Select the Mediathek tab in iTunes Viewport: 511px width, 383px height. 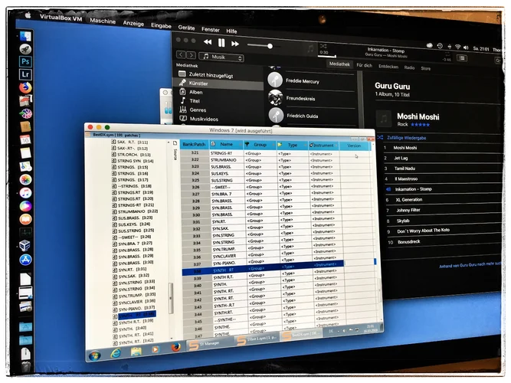339,64
